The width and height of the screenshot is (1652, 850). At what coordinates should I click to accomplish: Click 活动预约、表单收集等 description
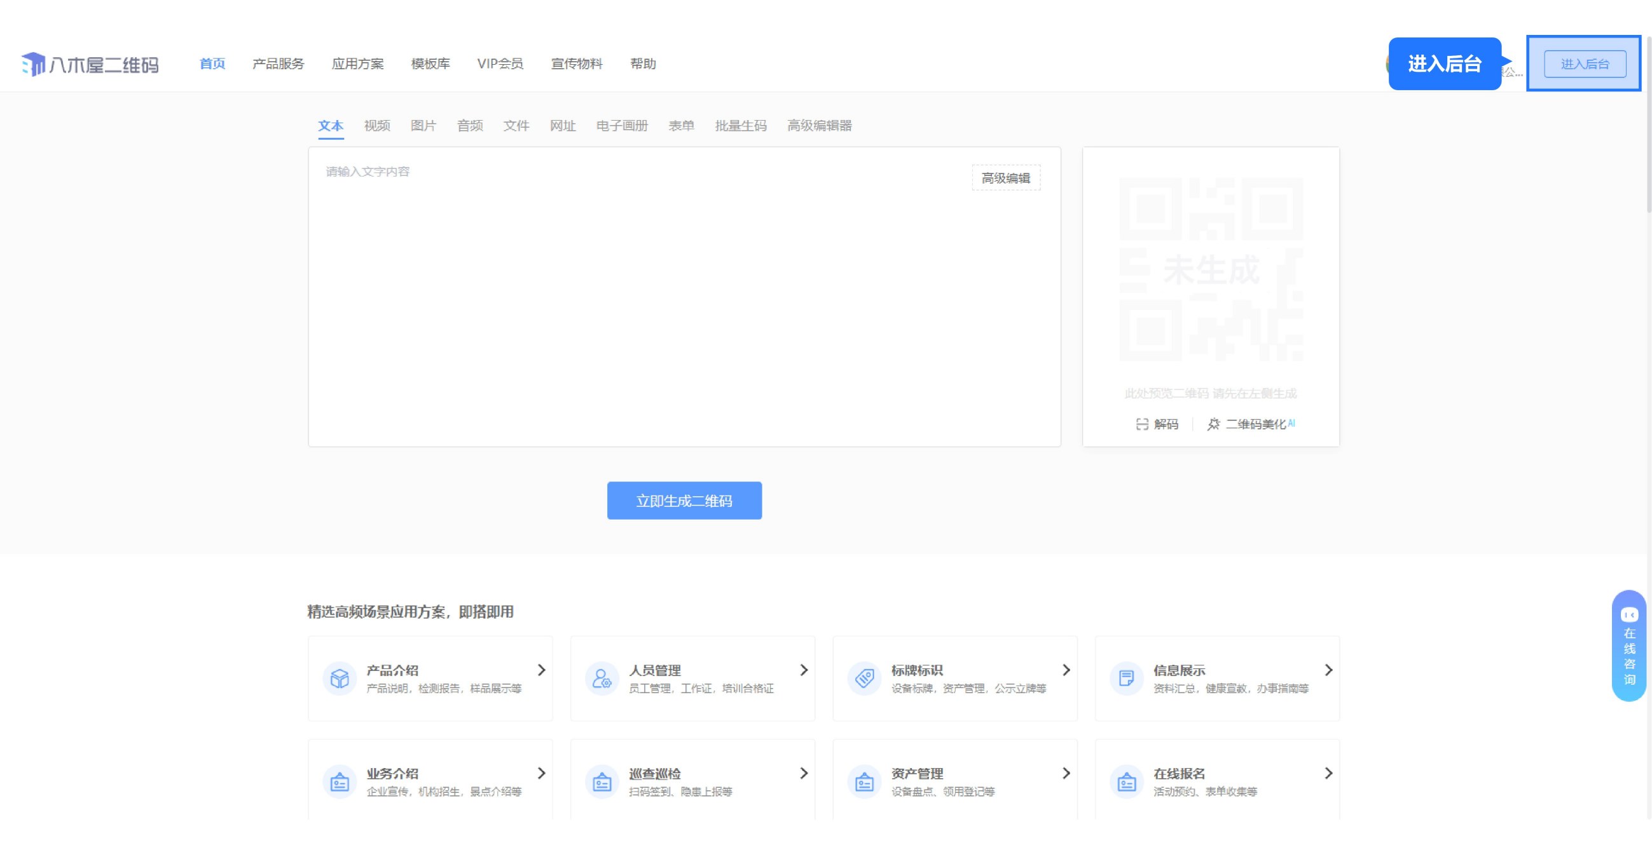[1205, 792]
